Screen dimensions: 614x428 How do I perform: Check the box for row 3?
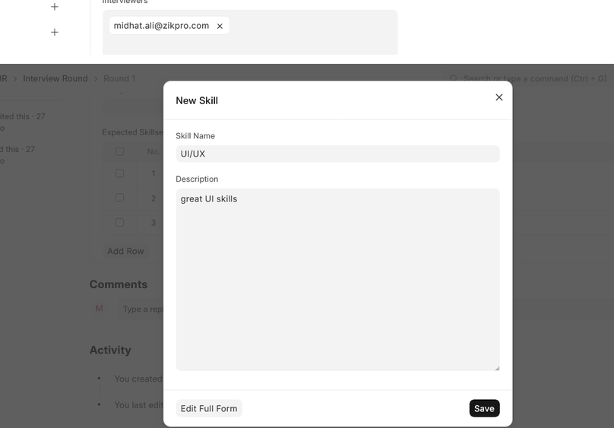(x=120, y=223)
